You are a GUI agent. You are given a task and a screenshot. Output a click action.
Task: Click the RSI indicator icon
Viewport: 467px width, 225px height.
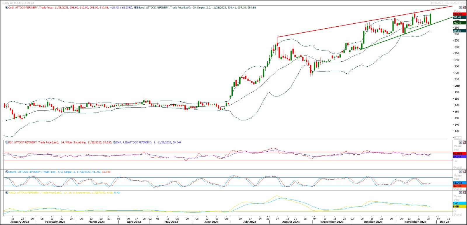7,142
